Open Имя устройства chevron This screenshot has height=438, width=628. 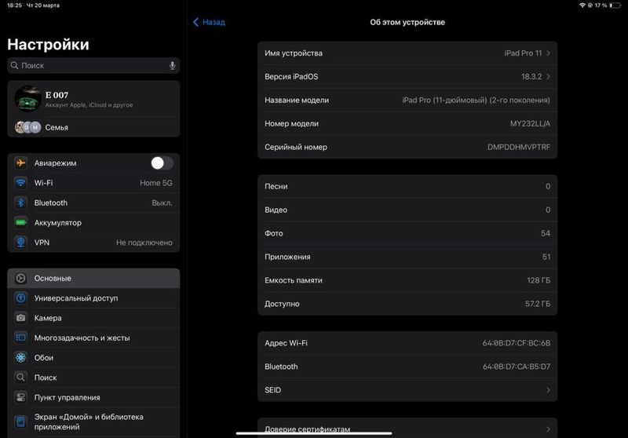click(548, 53)
